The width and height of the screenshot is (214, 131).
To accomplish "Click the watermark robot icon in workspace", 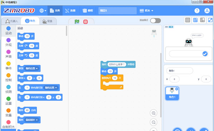I will pos(154,33).
